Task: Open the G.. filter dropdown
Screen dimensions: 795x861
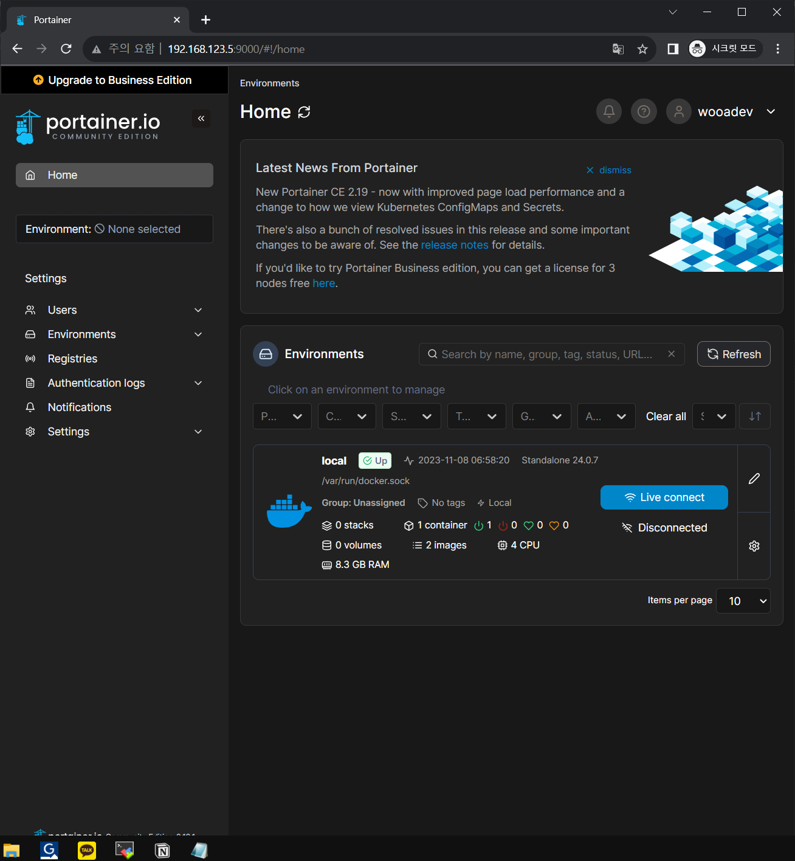Action: click(x=542, y=417)
